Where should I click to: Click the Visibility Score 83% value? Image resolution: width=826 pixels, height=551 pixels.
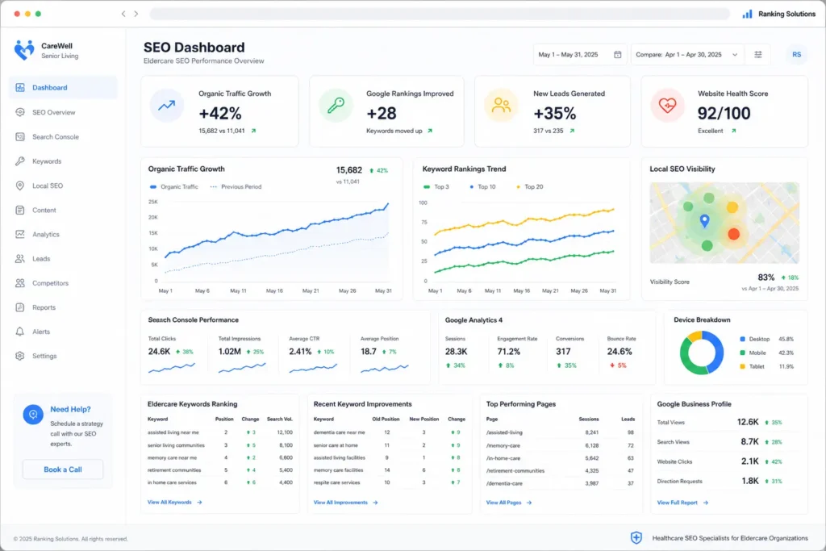tap(766, 278)
